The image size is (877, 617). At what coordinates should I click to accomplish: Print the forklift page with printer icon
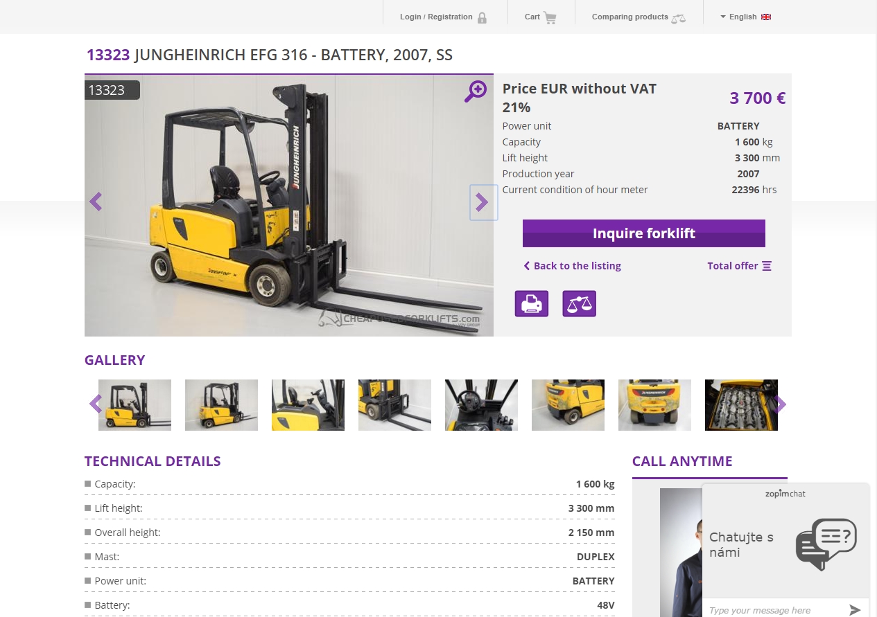click(x=532, y=304)
